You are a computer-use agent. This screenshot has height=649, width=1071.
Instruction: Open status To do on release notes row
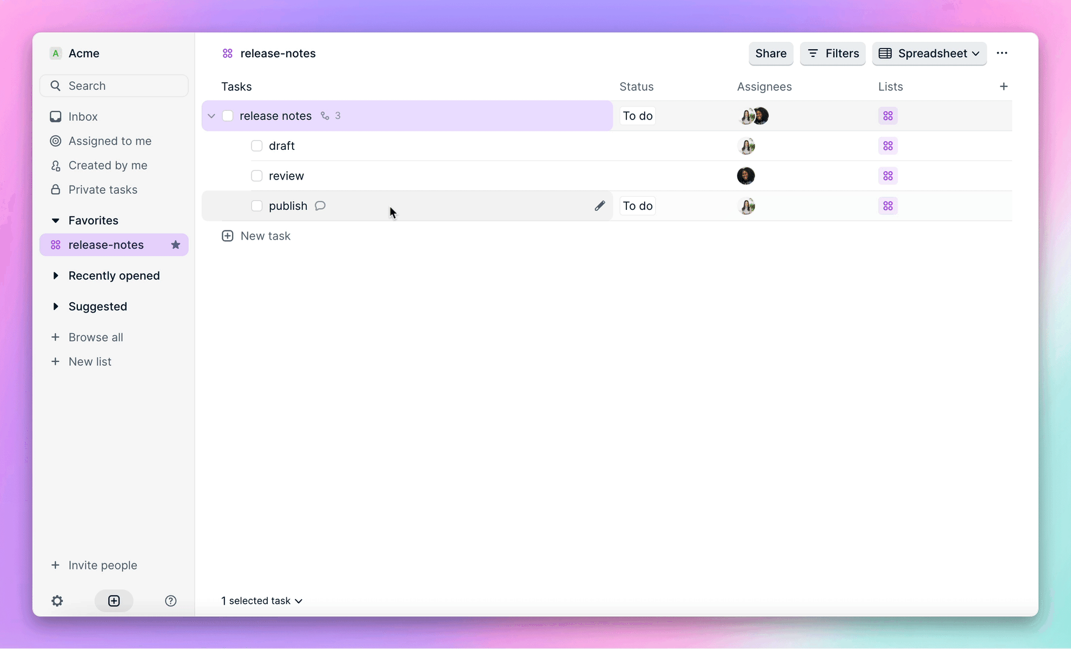coord(637,116)
